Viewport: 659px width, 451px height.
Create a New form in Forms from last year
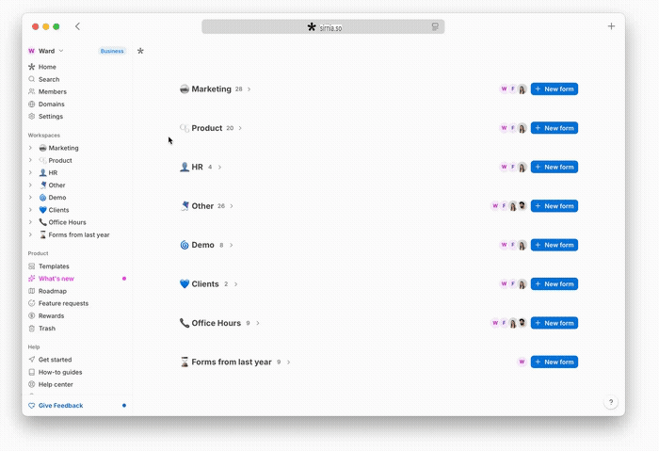pos(555,362)
